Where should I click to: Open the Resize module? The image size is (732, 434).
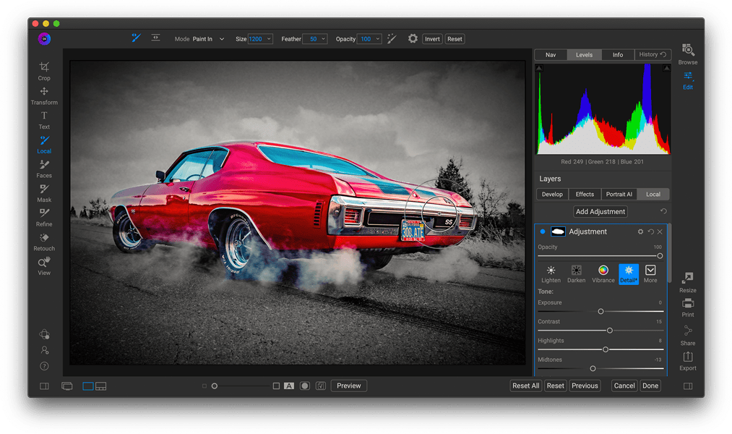click(x=687, y=282)
